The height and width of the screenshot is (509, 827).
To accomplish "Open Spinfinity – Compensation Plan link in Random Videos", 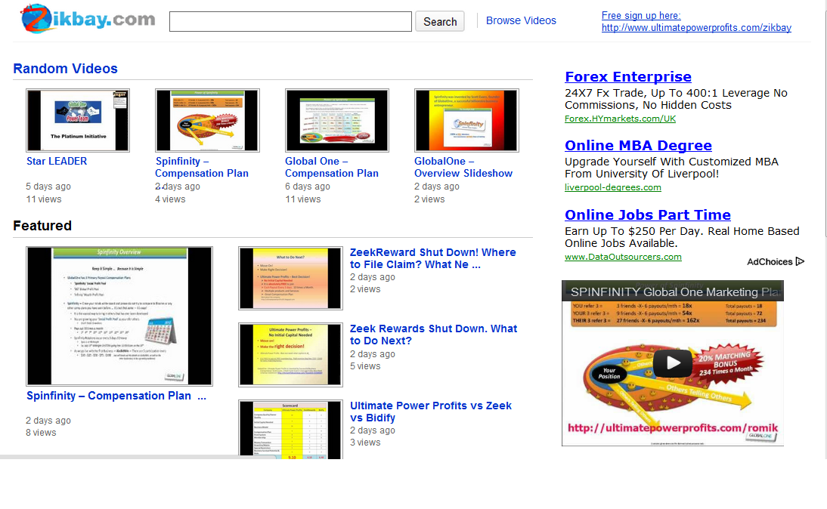I will coord(202,167).
